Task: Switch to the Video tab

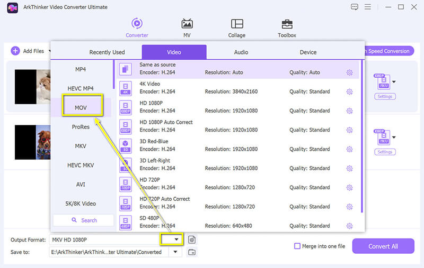Action: pos(174,52)
